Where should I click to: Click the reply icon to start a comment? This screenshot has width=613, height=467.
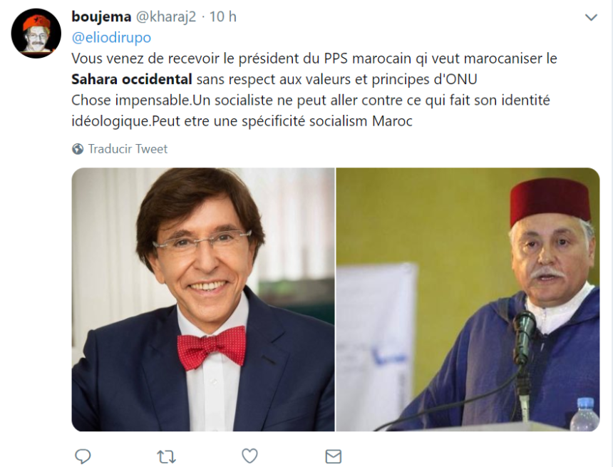(x=83, y=455)
